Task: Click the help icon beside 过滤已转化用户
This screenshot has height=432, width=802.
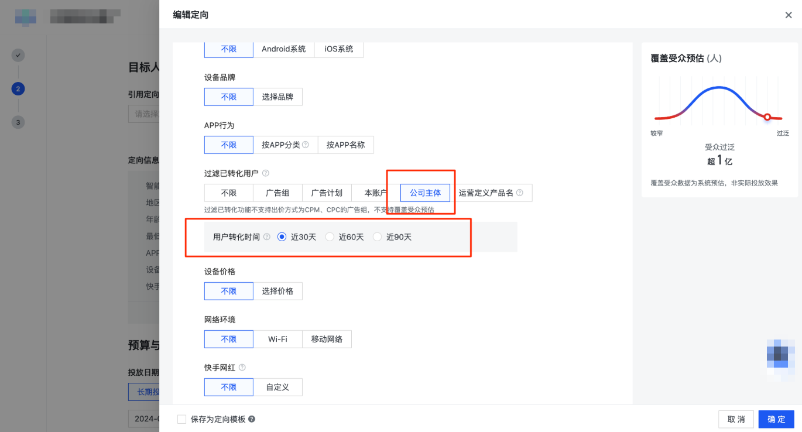Action: pos(266,173)
